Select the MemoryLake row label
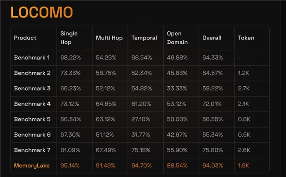 pos(32,166)
